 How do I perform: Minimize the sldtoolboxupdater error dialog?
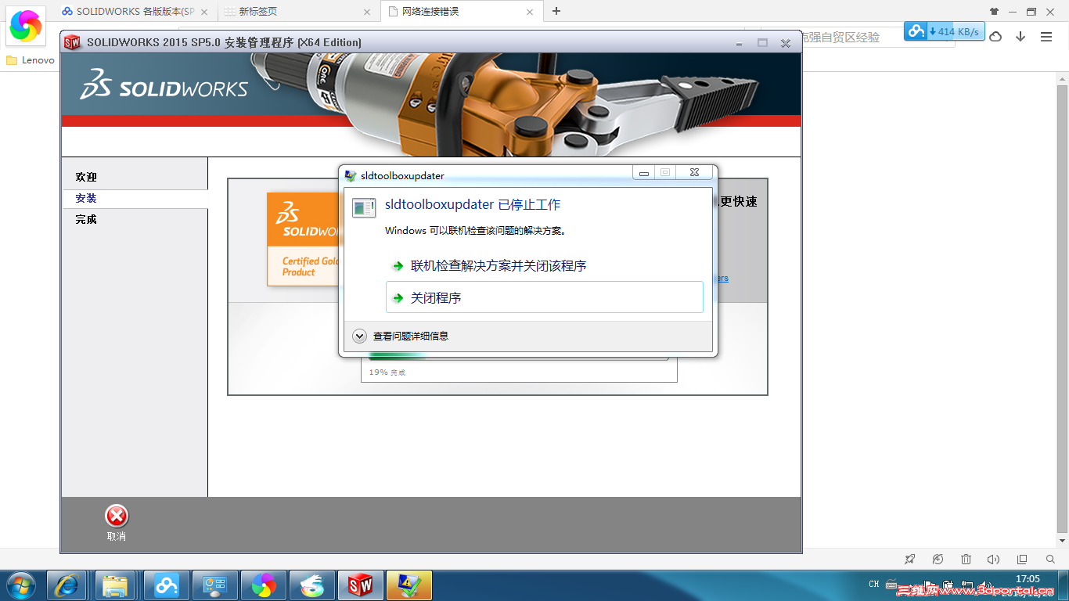[x=644, y=173]
